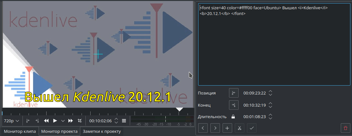352x136 pixels.
Task: Go to previous subtitle
Action: [203, 128]
